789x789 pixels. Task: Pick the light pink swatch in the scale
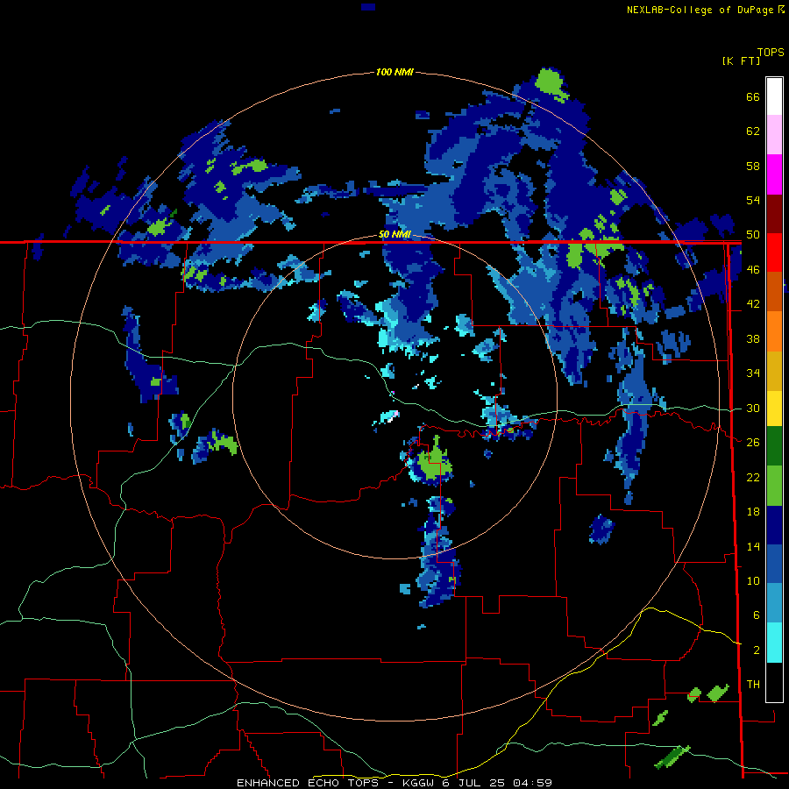(x=774, y=134)
